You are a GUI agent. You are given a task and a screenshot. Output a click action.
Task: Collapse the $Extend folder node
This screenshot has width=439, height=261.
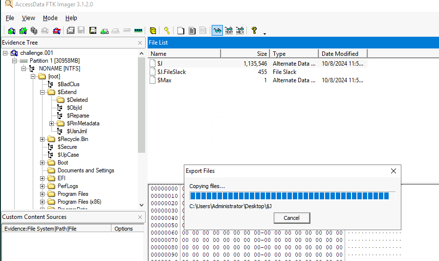pos(43,92)
